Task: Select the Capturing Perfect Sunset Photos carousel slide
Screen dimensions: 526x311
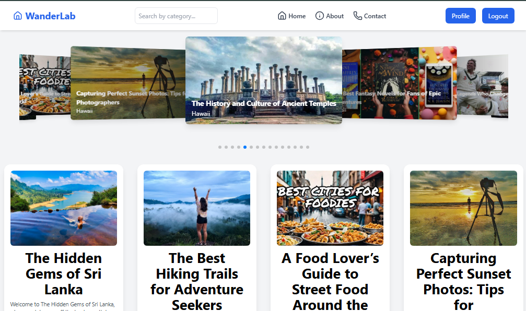Action: point(128,83)
